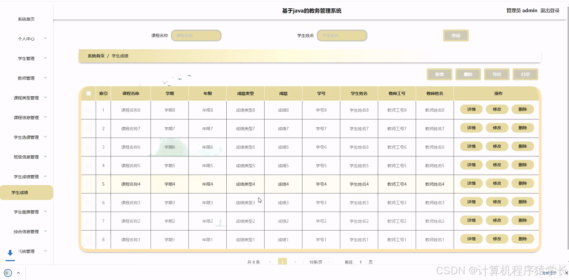Click the 课程名称 search input field
The width and height of the screenshot is (569, 280).
[x=196, y=35]
